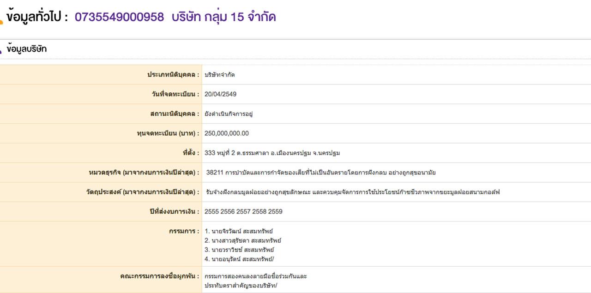Click the company name บริษัท กลุ่ม 15 จำกัด

[x=223, y=17]
